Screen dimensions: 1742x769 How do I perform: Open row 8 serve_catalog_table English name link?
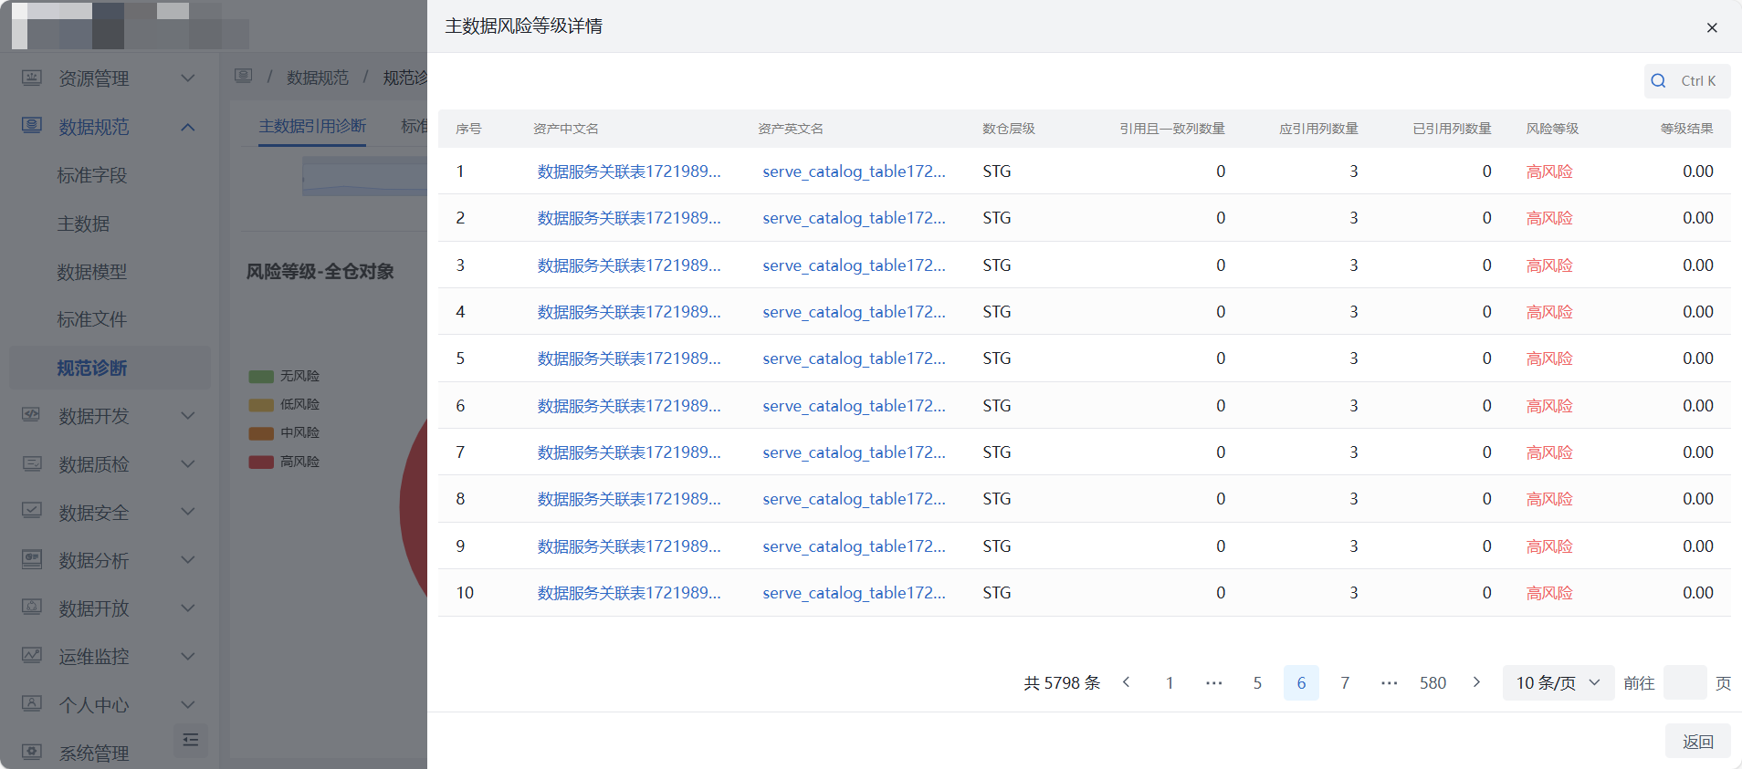tap(854, 499)
